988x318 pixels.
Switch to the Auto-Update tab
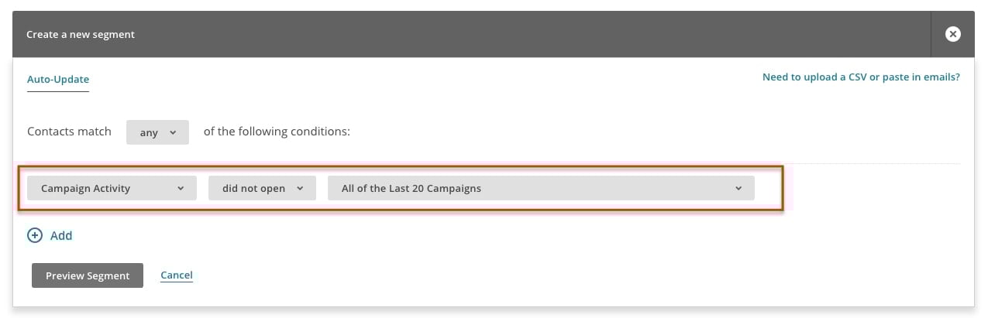(58, 79)
